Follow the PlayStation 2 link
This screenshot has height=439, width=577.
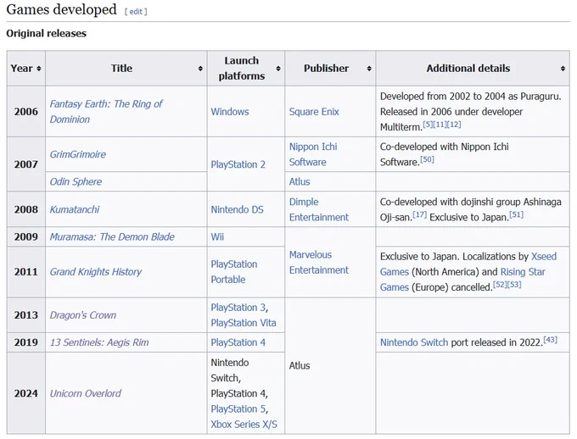238,164
